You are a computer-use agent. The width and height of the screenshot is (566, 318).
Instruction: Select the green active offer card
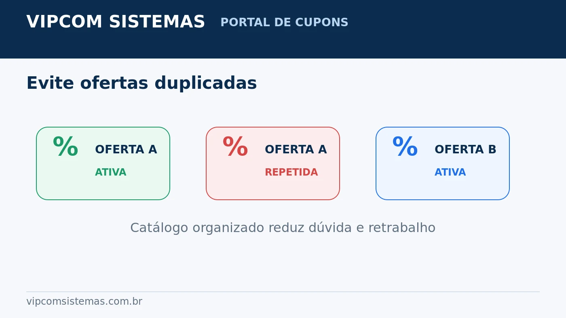coord(103,163)
